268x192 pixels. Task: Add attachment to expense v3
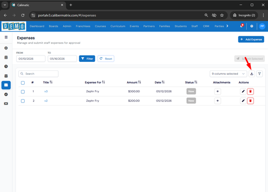pyautogui.click(x=218, y=91)
